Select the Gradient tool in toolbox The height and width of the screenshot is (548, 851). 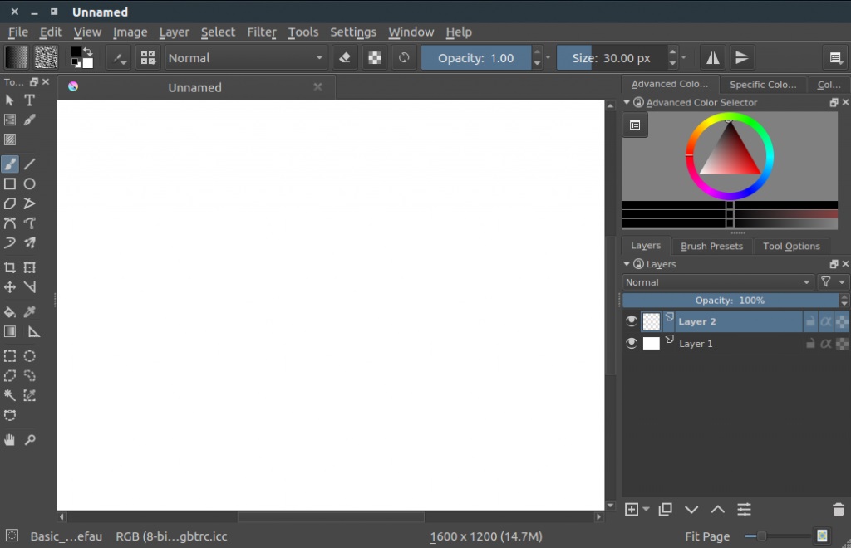click(x=10, y=332)
